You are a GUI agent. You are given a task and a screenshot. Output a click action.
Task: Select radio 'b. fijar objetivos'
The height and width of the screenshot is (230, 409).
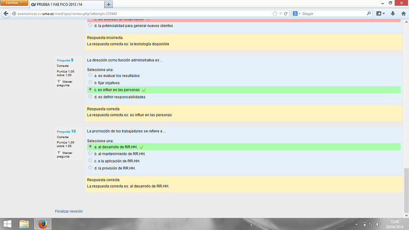click(x=90, y=82)
